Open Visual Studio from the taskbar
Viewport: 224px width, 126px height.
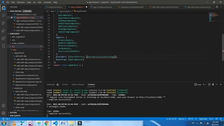point(30,123)
